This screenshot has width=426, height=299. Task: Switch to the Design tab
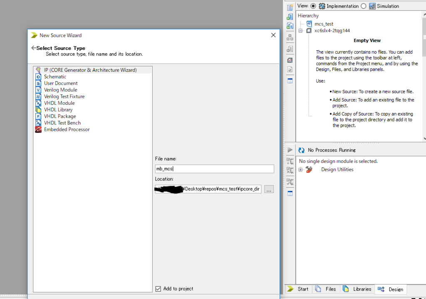pyautogui.click(x=391, y=289)
